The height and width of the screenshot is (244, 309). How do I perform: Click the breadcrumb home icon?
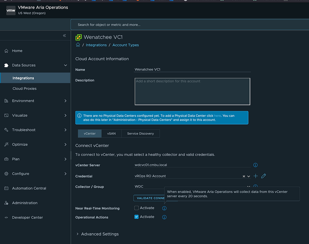tap(78, 45)
